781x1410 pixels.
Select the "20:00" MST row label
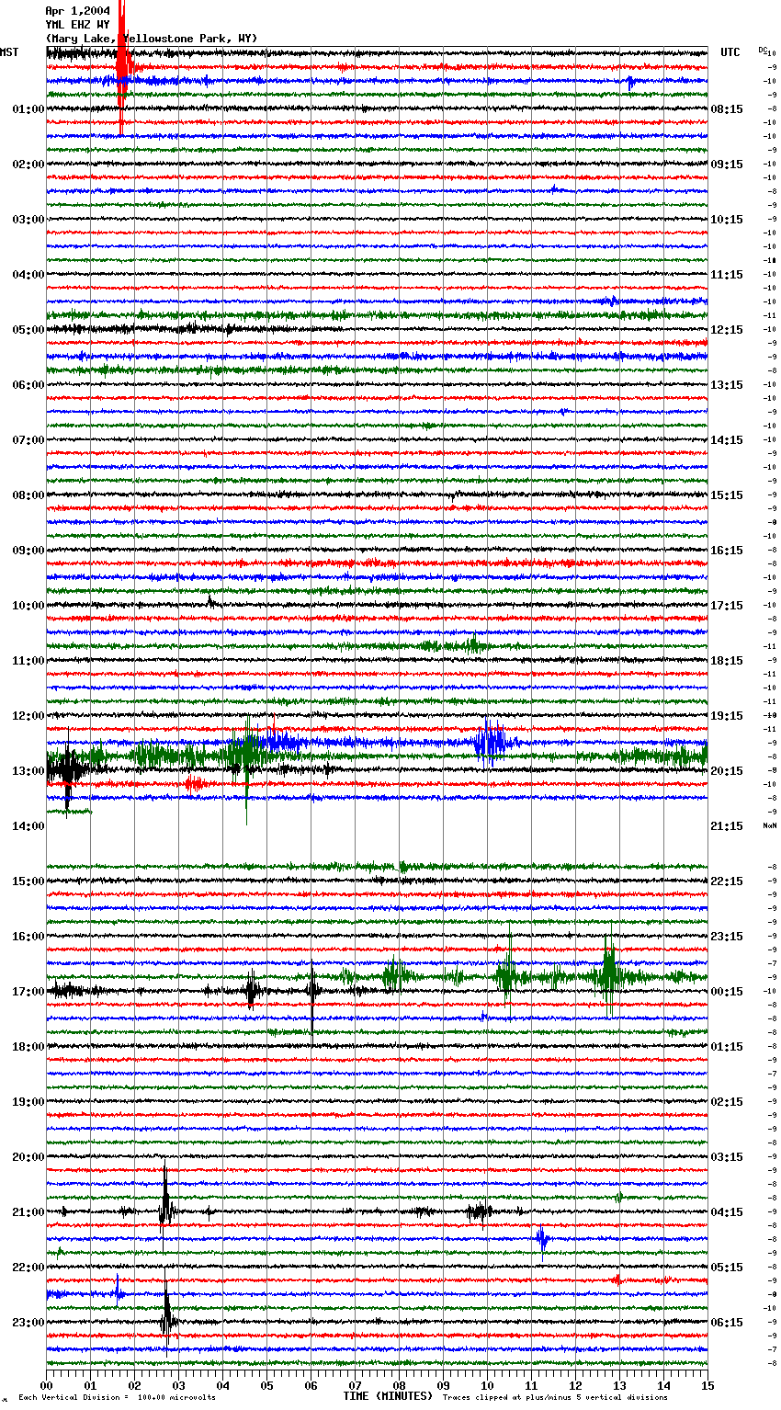(28, 1157)
